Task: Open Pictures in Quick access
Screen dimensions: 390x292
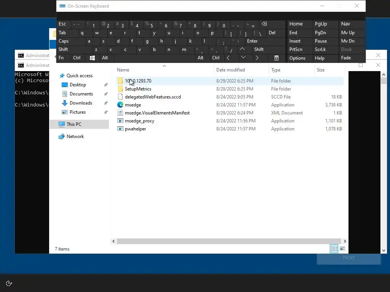Action: (x=78, y=112)
